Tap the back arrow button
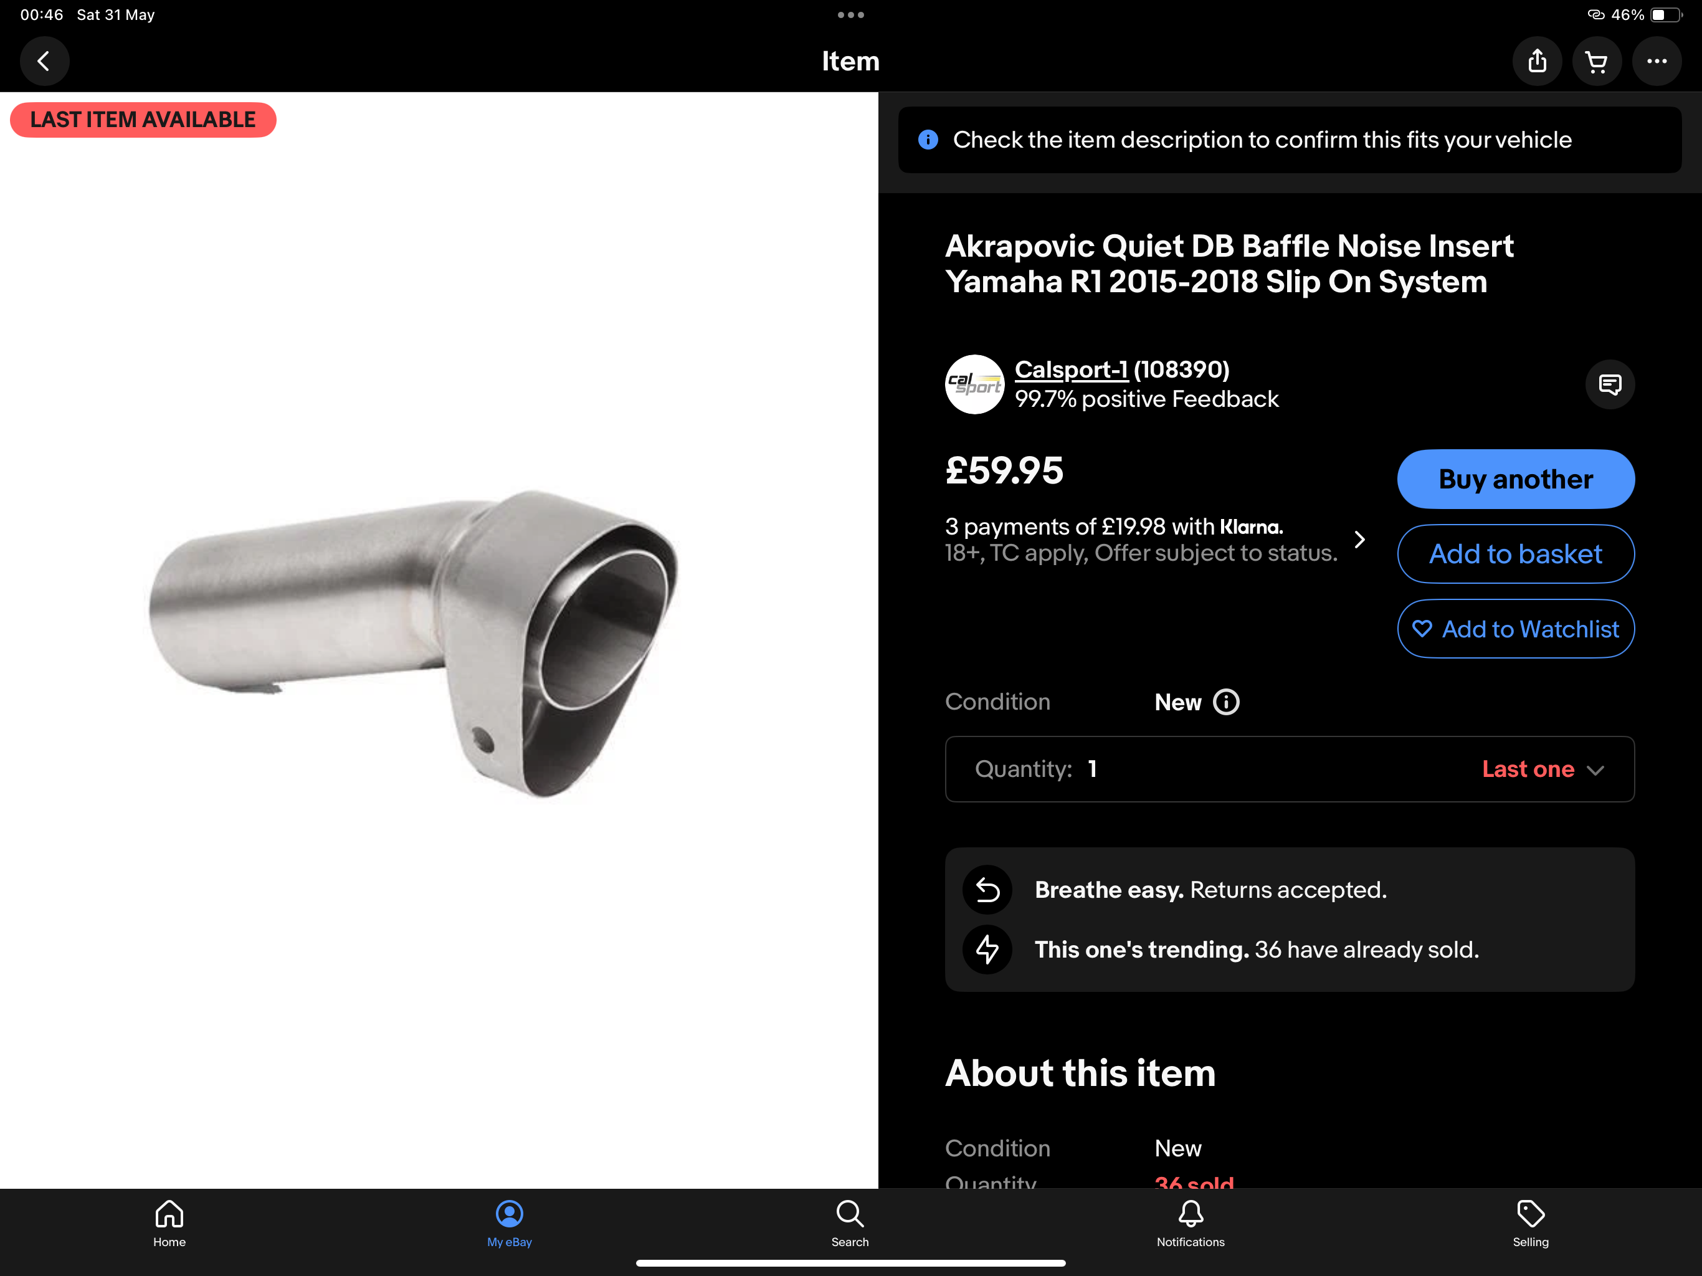1702x1276 pixels. [x=44, y=61]
